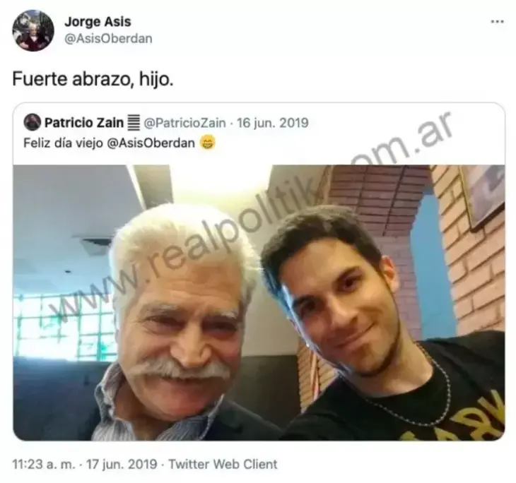Click the @PatricioZain handle
The width and height of the screenshot is (516, 483).
pos(184,123)
